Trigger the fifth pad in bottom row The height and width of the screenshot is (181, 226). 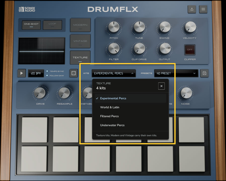pos(160,159)
